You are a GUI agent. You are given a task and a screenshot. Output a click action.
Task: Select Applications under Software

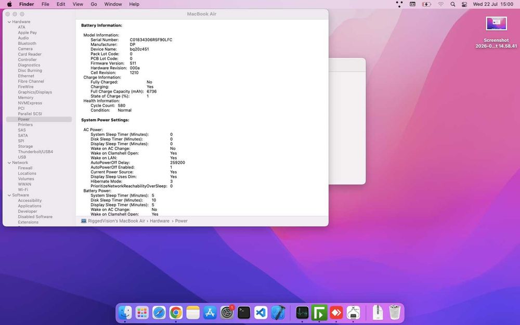click(30, 206)
